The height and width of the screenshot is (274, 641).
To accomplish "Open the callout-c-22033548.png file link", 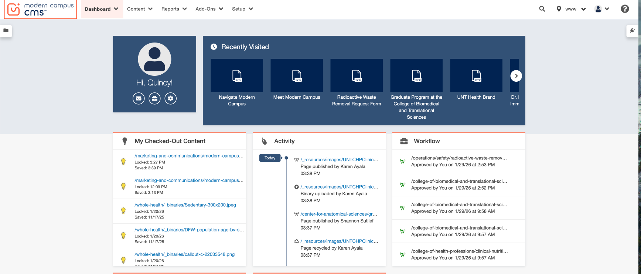I will 184,254.
